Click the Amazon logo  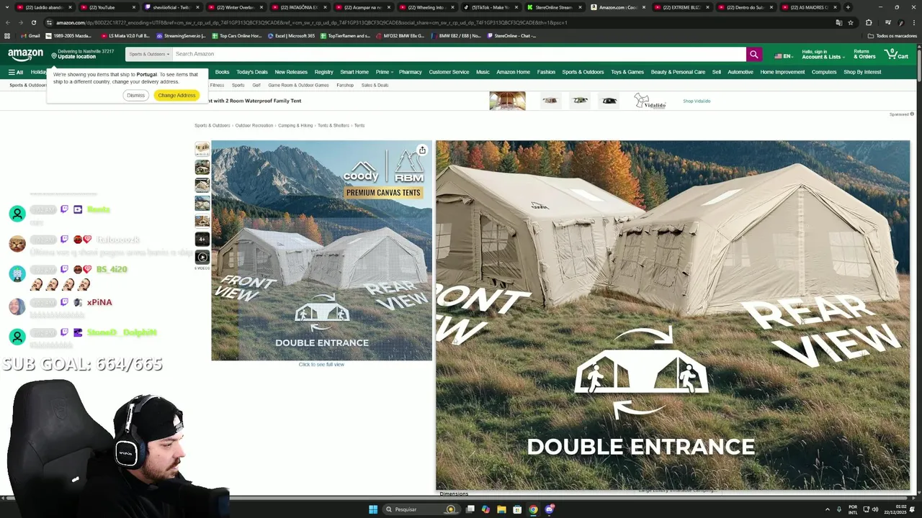point(25,54)
